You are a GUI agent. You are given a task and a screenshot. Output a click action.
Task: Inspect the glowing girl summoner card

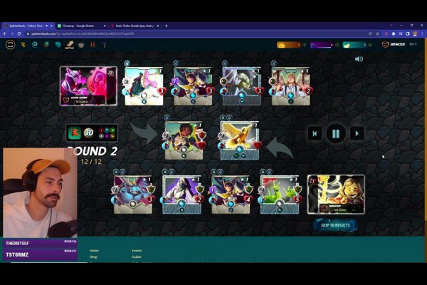336,195
